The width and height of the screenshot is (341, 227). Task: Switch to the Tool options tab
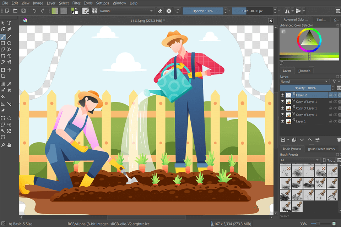tap(321, 20)
